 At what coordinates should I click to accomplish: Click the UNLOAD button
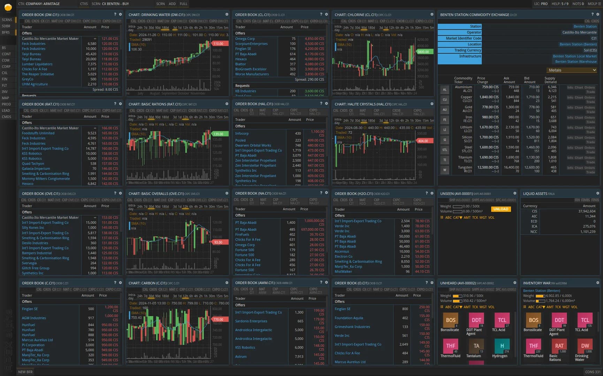501,209
